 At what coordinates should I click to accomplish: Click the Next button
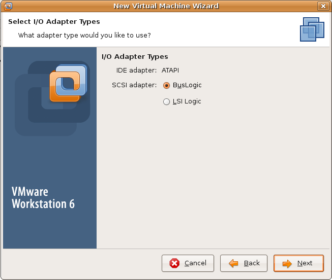point(298,263)
